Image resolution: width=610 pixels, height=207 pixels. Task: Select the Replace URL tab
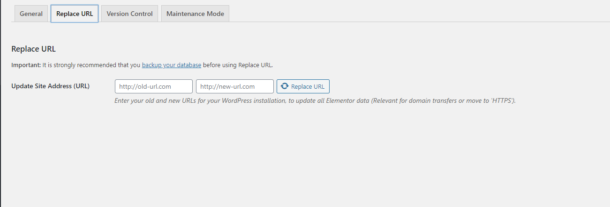coord(75,14)
